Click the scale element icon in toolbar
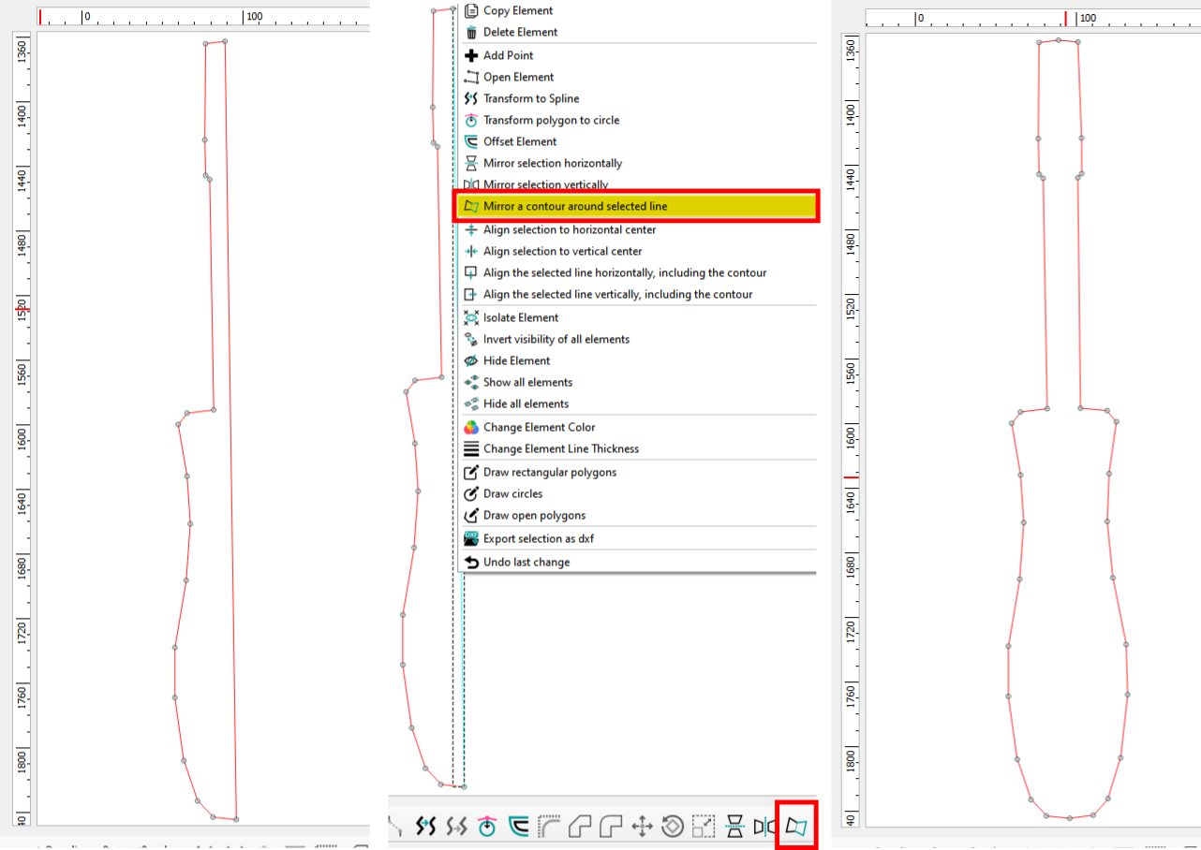 (703, 826)
